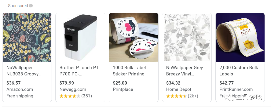Click the Printplace seller name
The width and height of the screenshot is (271, 109).
tap(123, 89)
